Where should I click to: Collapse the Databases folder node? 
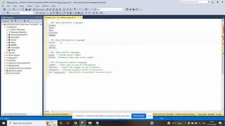click(5, 27)
